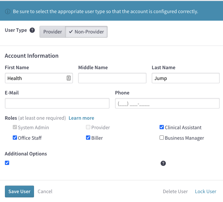Click the info icon in blue banner
This screenshot has height=202, width=223.
tap(8, 11)
